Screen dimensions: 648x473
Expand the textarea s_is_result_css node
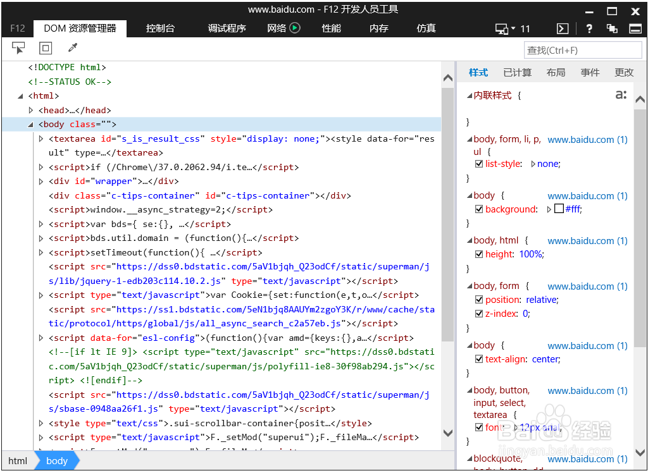41,139
